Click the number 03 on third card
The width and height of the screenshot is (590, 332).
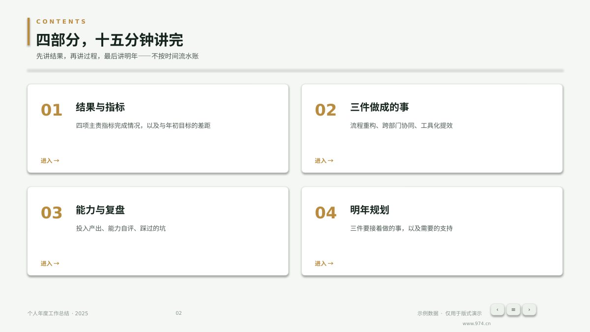(52, 213)
